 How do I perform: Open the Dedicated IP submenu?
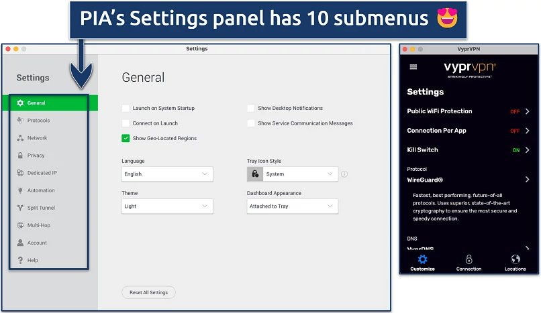click(x=49, y=173)
